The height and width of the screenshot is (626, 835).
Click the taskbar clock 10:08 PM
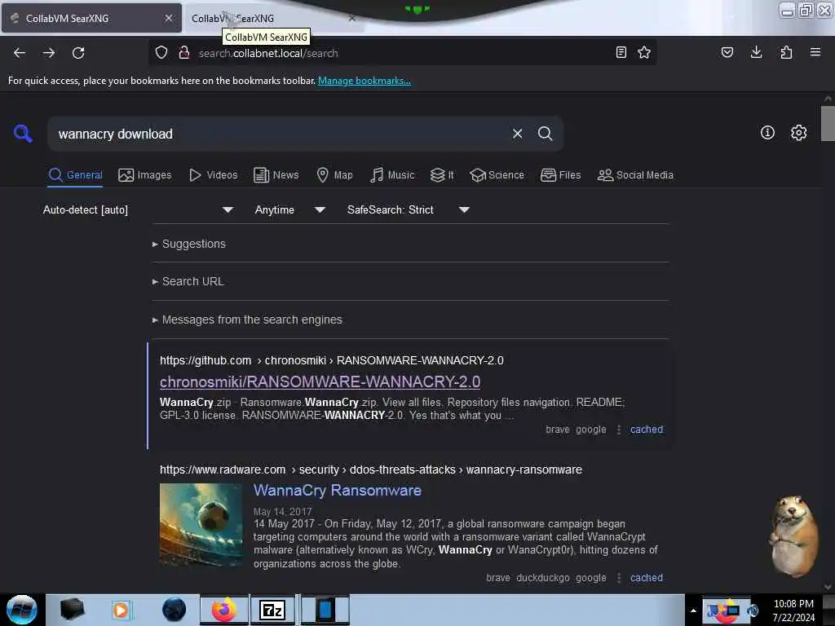click(793, 604)
